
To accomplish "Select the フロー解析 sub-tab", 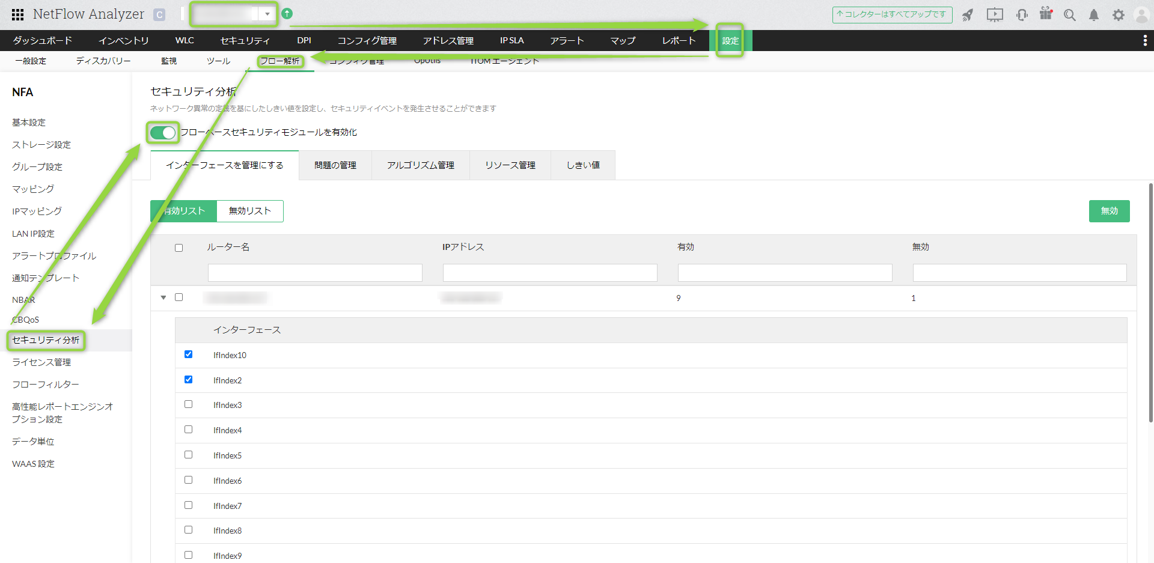I will [x=280, y=61].
